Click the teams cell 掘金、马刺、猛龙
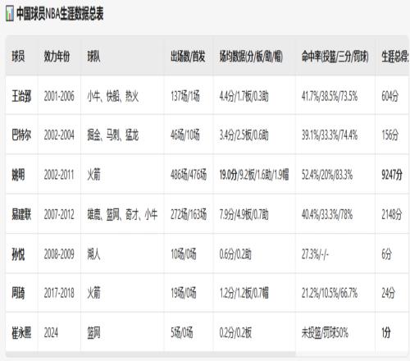This screenshot has height=361, width=410. tap(113, 135)
